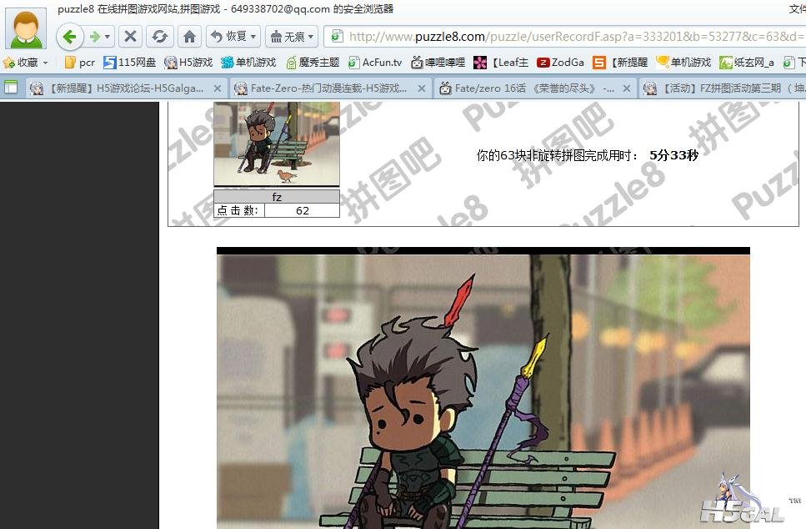Switch to the 【活动】FZ拼图活动第三期 tab

723,88
